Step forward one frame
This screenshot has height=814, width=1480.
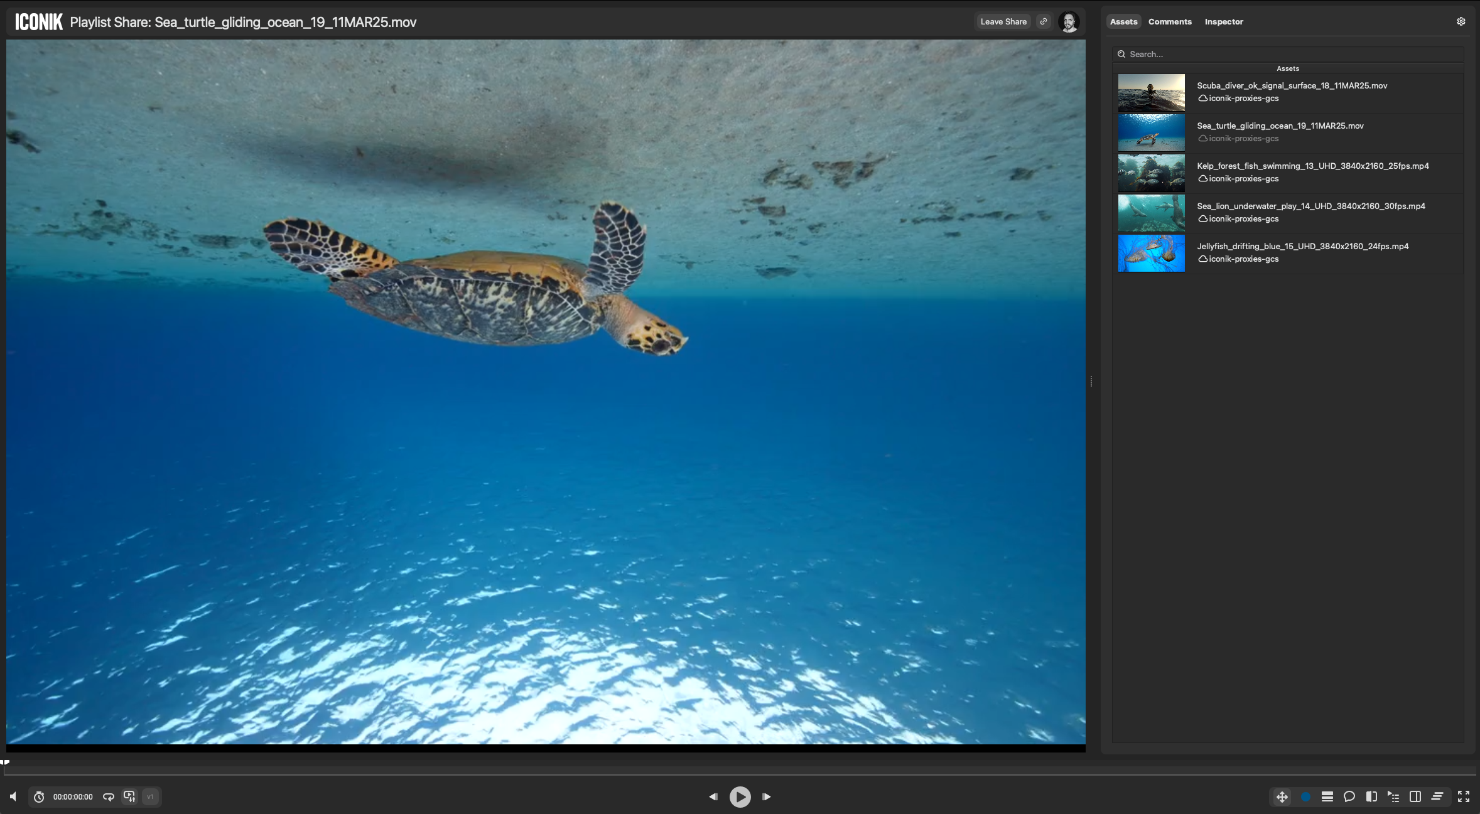pos(766,796)
